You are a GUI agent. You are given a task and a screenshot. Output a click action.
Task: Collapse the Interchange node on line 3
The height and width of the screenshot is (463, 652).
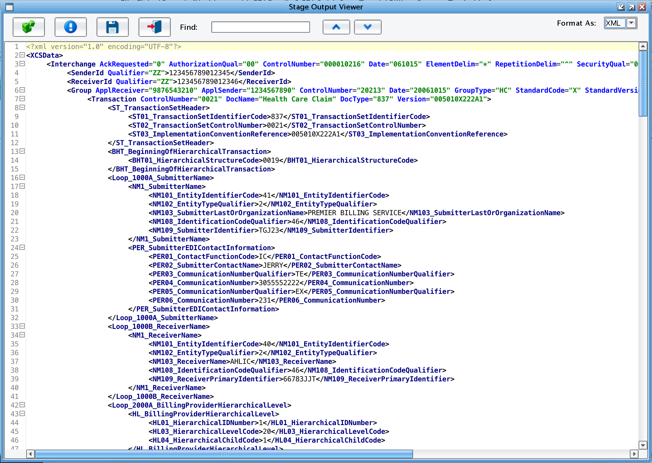tap(22, 64)
